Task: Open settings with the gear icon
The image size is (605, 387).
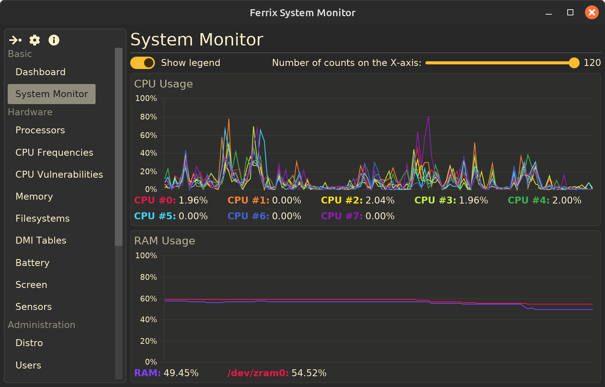Action: (x=35, y=40)
